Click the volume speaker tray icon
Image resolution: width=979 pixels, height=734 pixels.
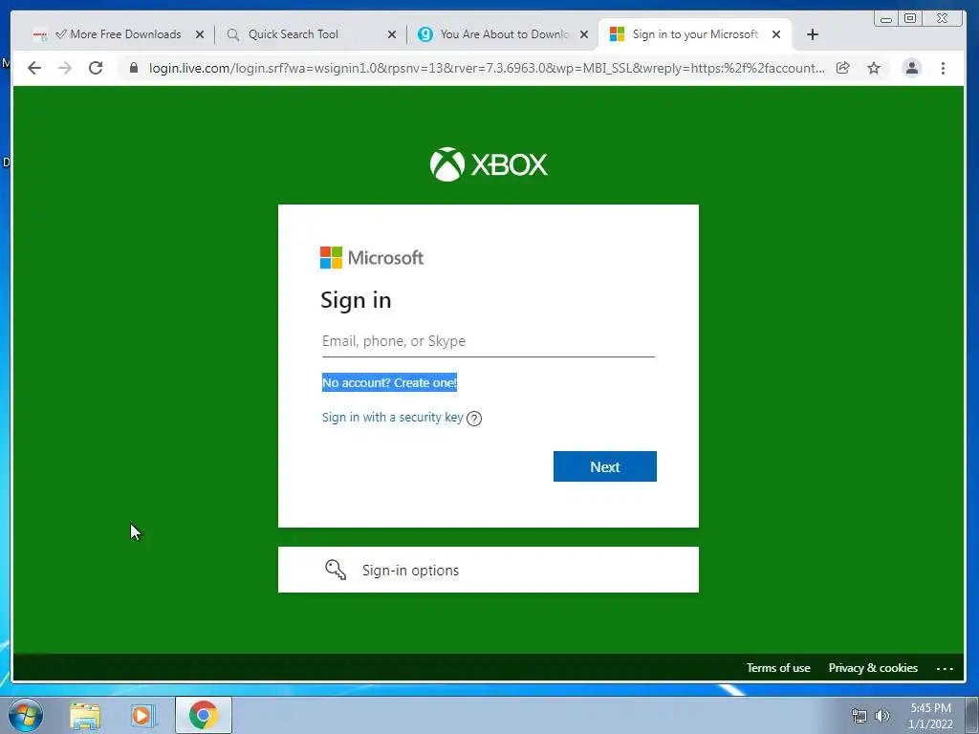[882, 716]
